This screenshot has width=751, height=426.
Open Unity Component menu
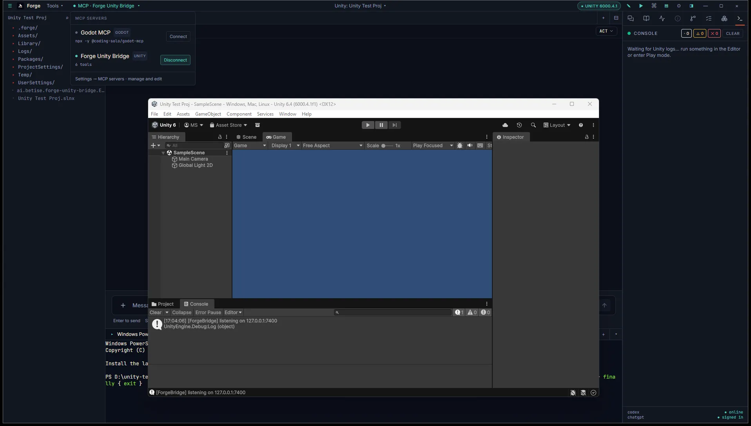(x=239, y=114)
